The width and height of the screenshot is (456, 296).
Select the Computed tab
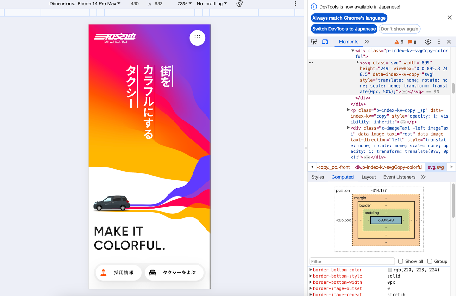click(343, 177)
